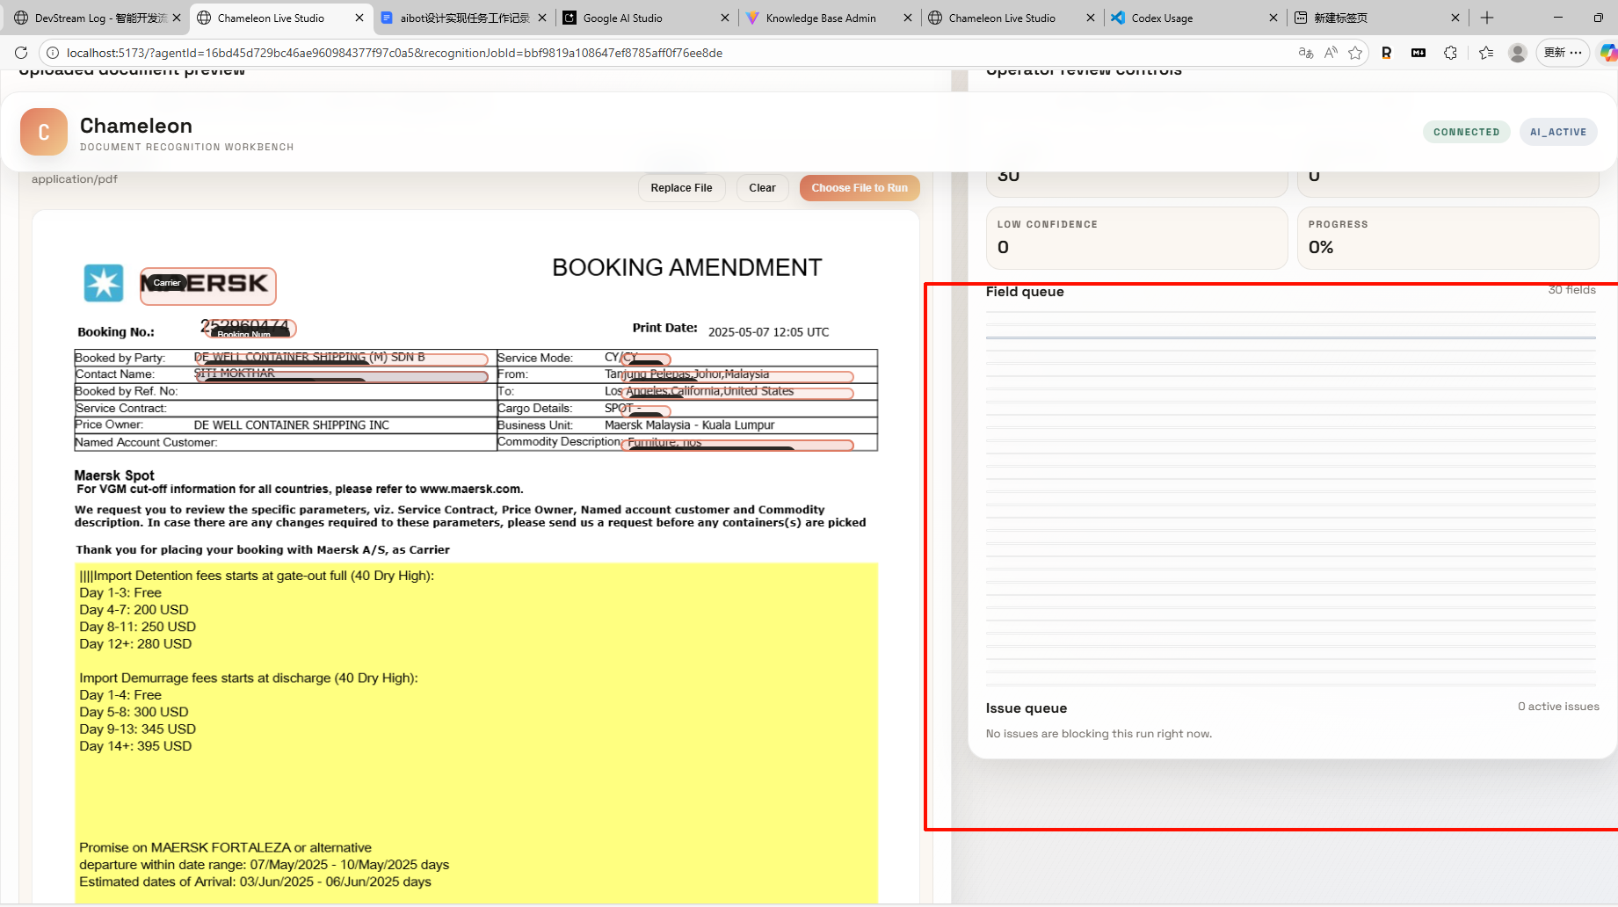Open the 更新 browser update menu button
This screenshot has height=907, width=1618.
coord(1563,53)
